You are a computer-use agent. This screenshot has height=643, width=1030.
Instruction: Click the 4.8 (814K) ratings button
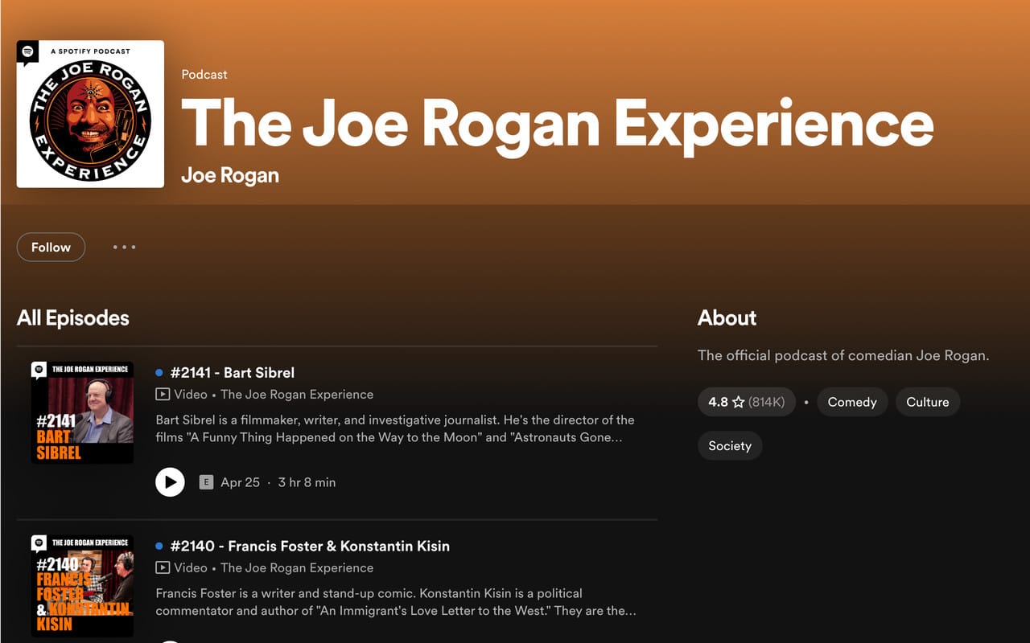[x=746, y=402]
